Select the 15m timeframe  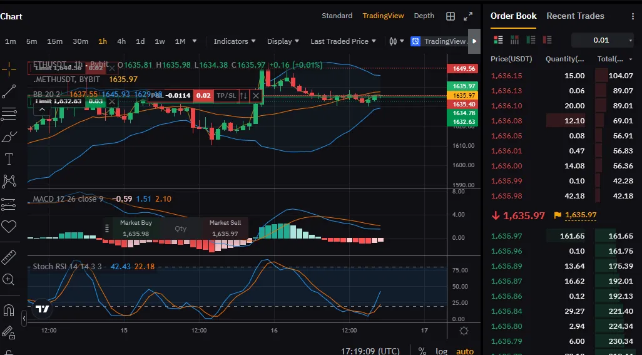pyautogui.click(x=55, y=41)
